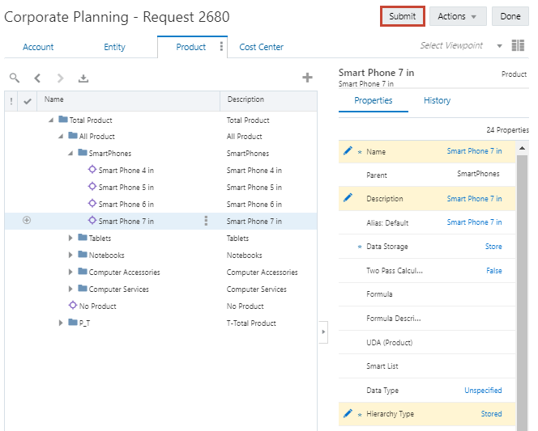Click Smart Phone 5 in node icon

click(x=92, y=186)
